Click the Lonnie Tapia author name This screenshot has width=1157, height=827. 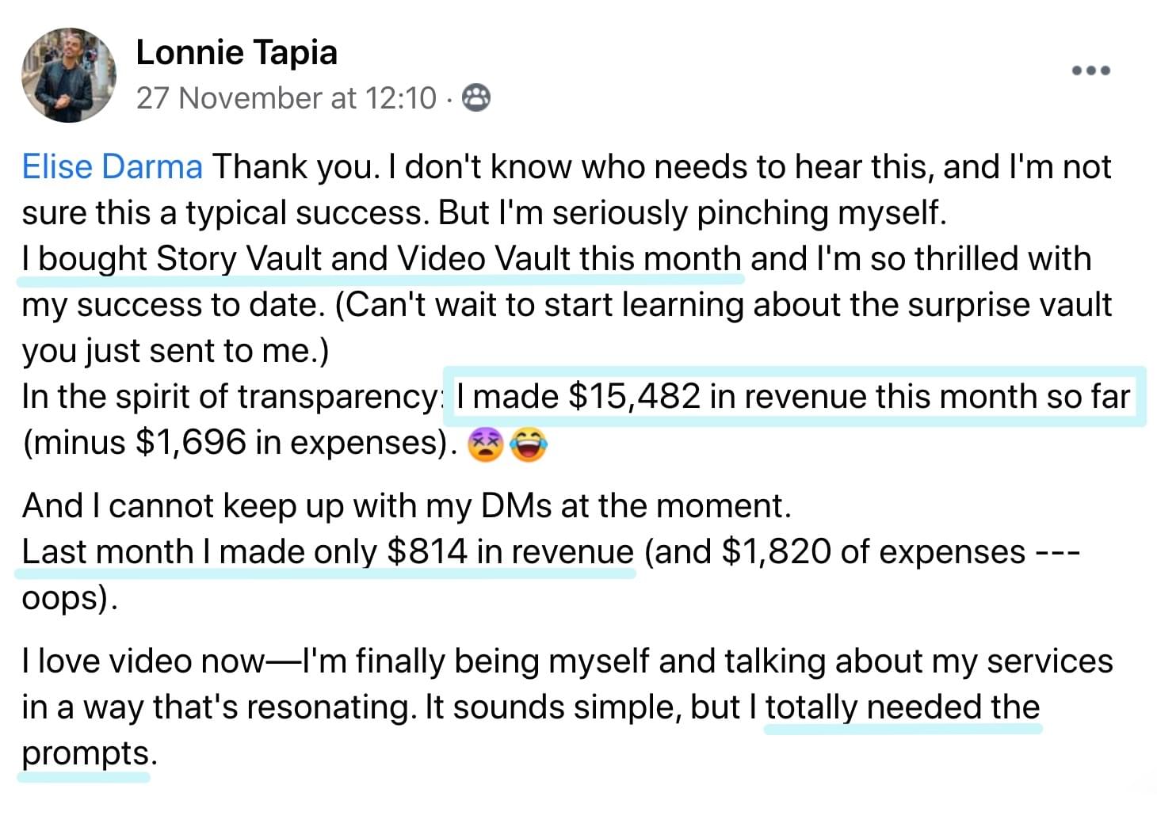(x=236, y=53)
